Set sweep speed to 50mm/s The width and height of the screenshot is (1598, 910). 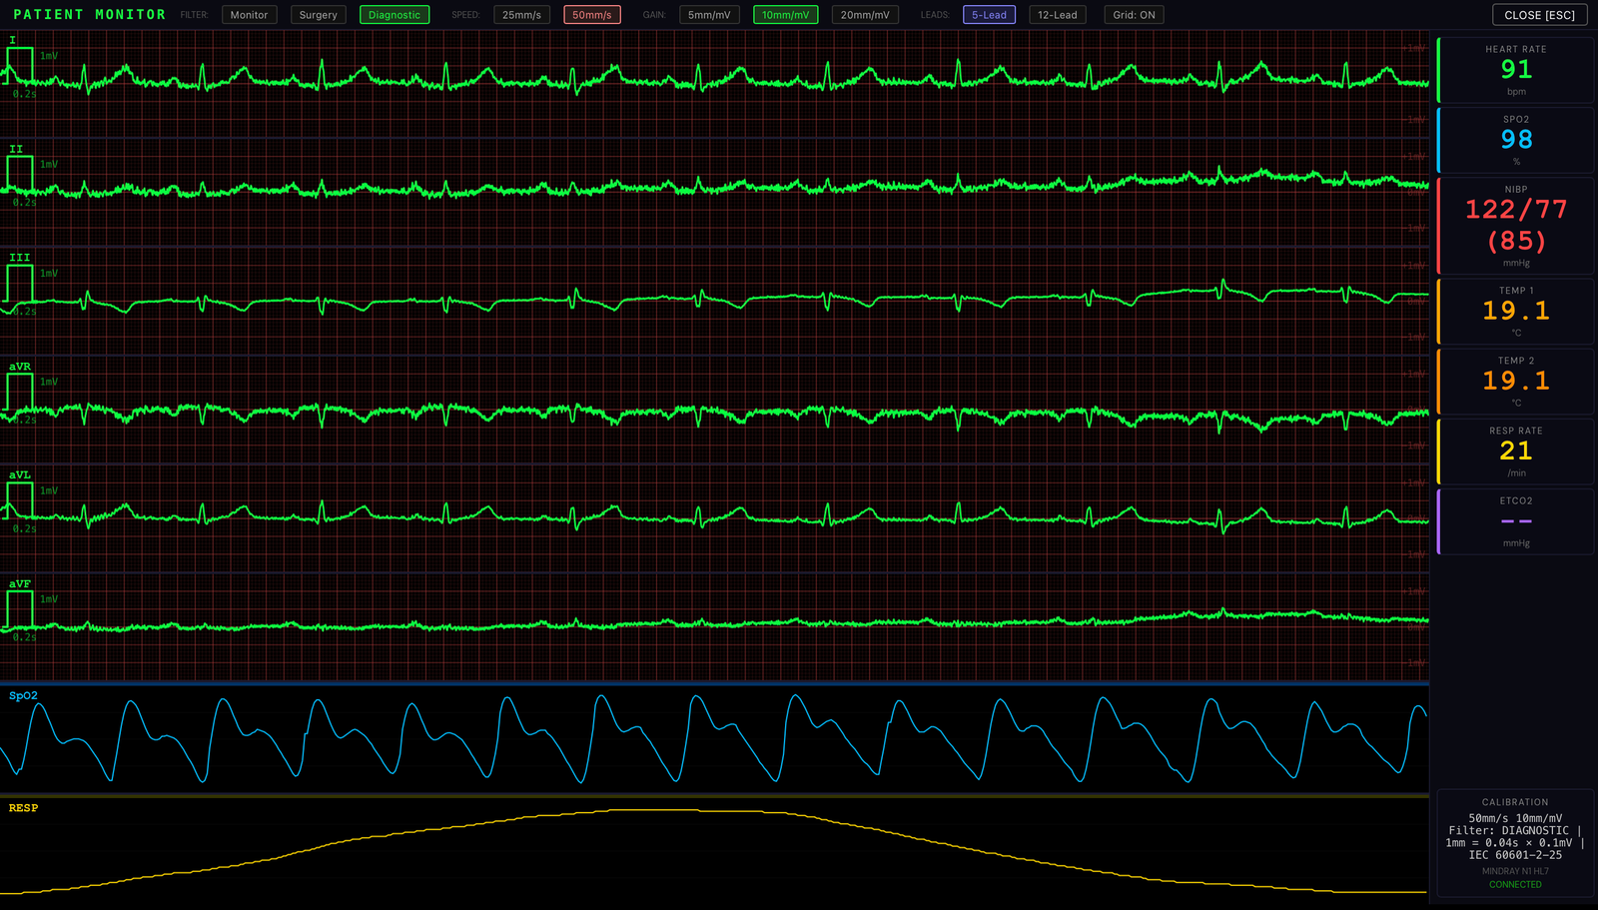(x=592, y=15)
